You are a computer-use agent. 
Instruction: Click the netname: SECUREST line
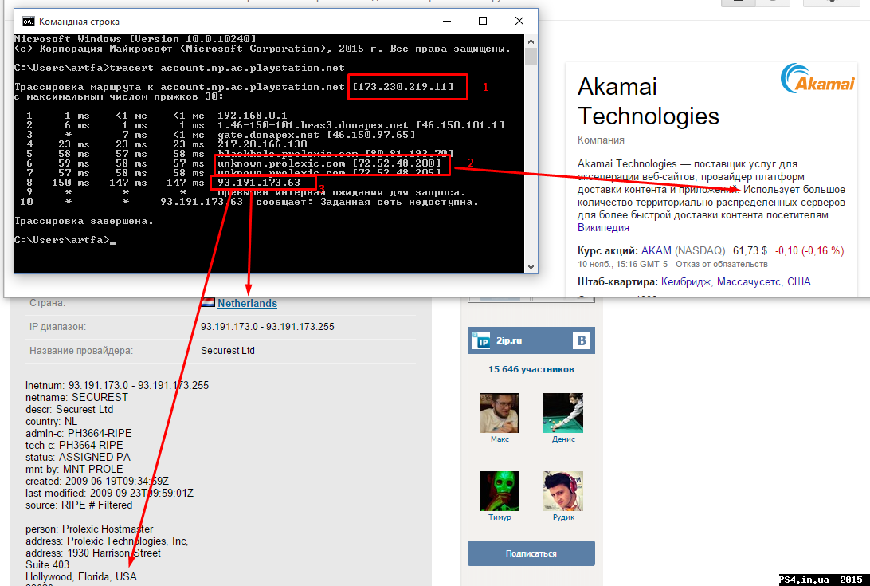point(76,398)
